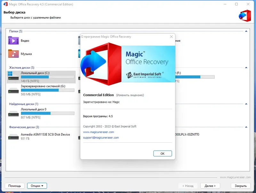Click support@magicuneraser.com email link

pos(101,138)
